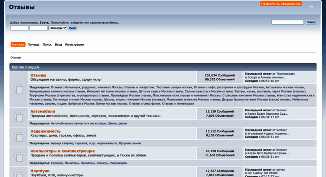
Task: Click the Автомобили board folder icon
Action: coord(19,117)
